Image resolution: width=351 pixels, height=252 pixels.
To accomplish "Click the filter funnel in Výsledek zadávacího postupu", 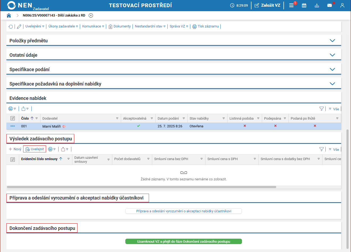I will pos(321,149).
